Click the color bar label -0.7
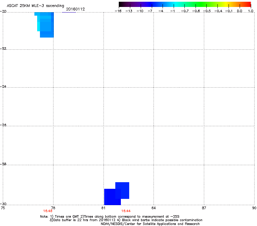Screen dimensions: 257x226 click(185, 11)
